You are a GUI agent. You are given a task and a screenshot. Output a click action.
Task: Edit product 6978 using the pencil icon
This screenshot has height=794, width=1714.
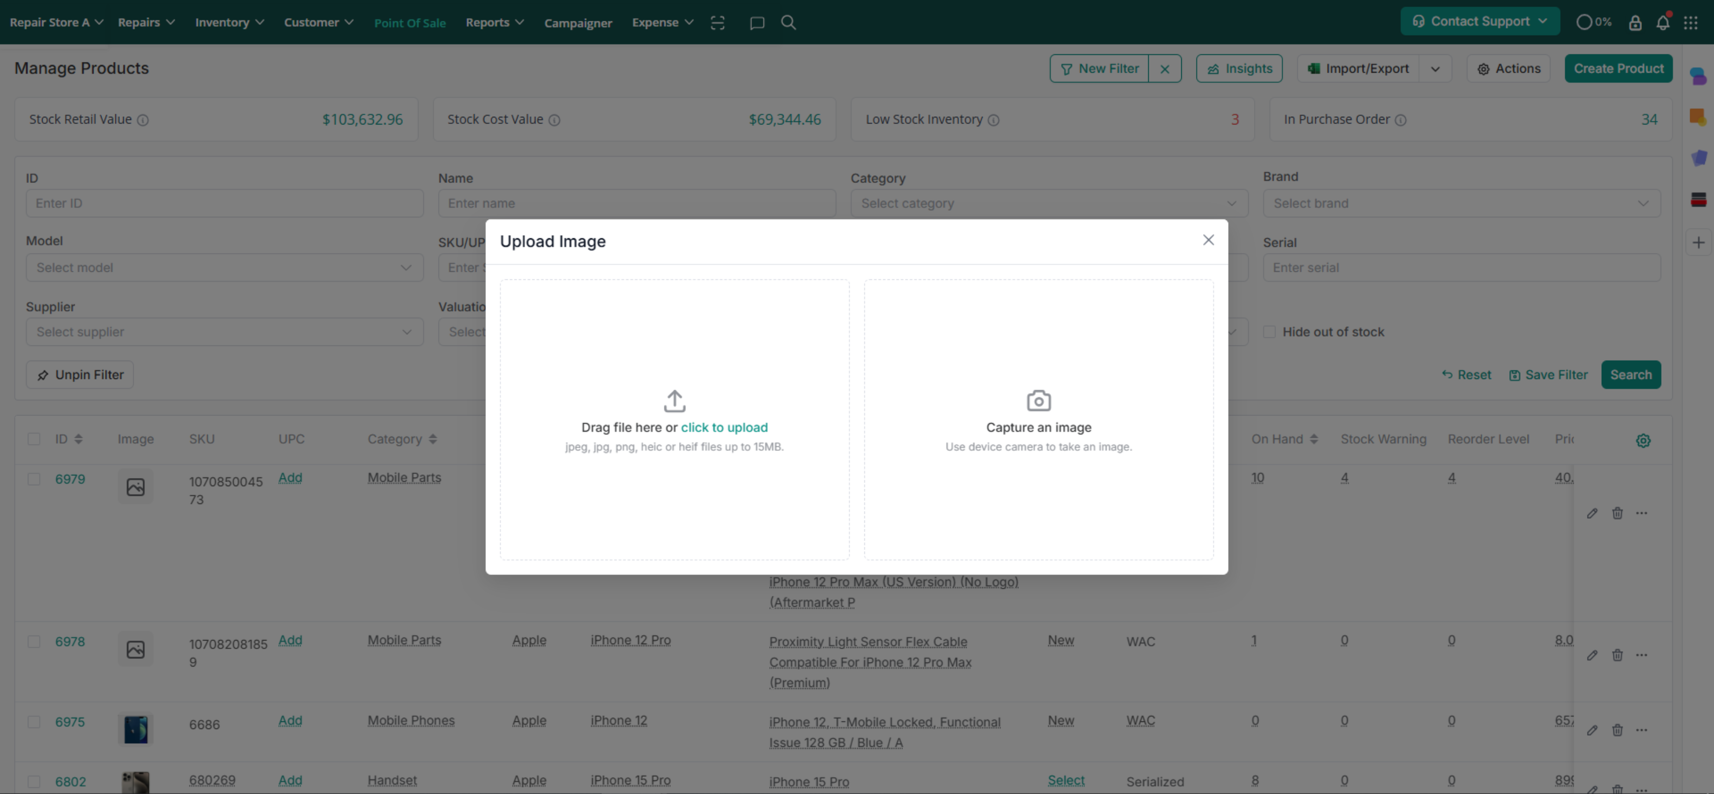click(x=1593, y=655)
